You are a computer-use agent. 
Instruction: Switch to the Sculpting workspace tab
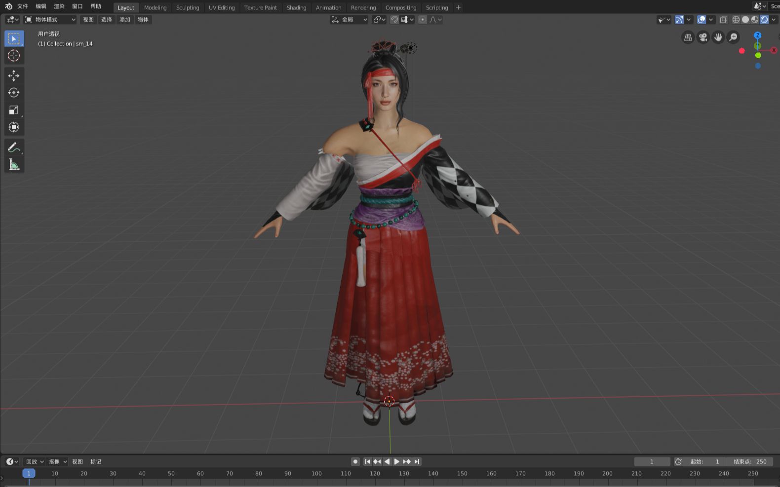click(x=188, y=7)
